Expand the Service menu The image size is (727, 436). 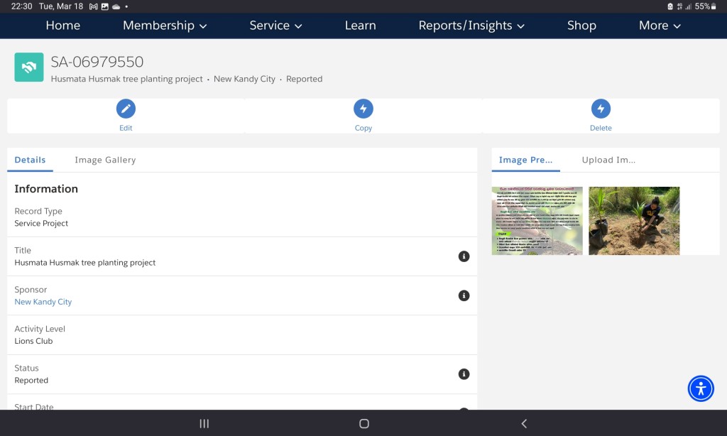(276, 26)
